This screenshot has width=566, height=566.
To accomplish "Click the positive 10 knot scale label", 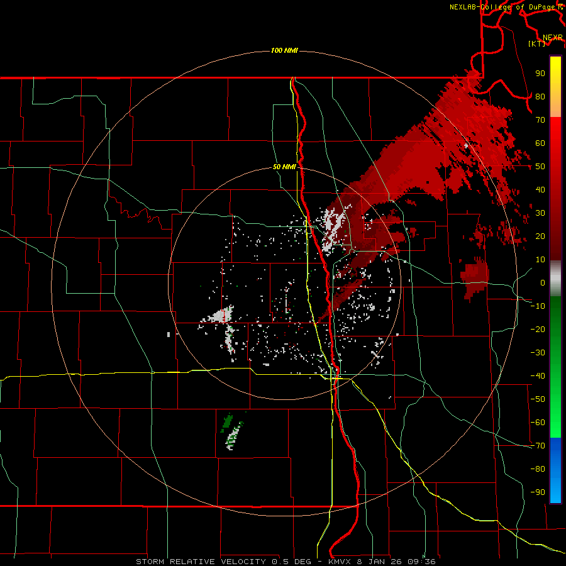I will (540, 260).
